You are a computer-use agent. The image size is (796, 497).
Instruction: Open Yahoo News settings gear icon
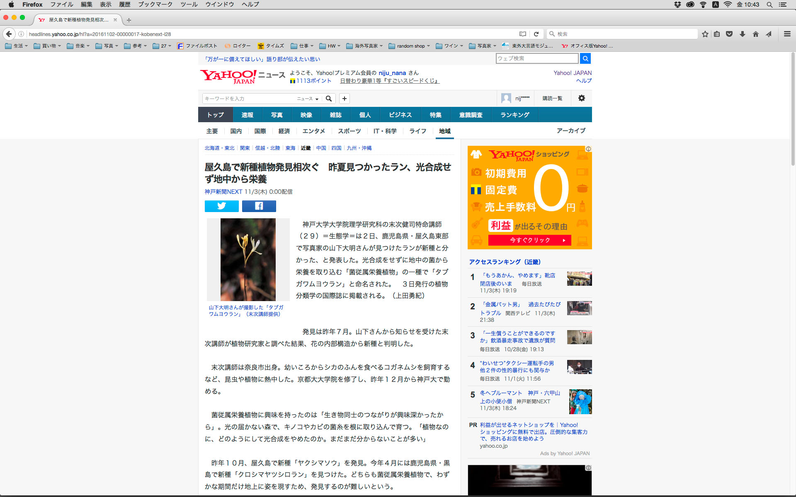pyautogui.click(x=581, y=98)
